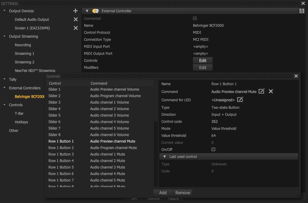Edit the Control code value 352
The height and width of the screenshot is (203, 308).
point(214,121)
